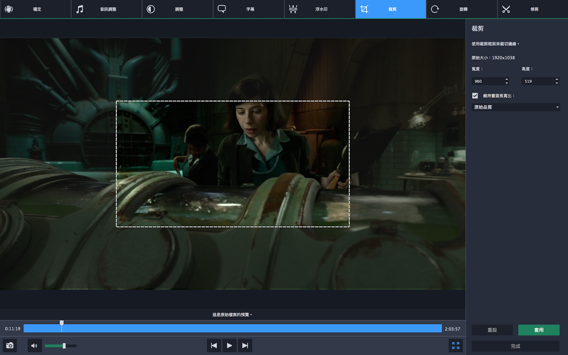
Task: Click the blue timeline seek bar
Action: [x=233, y=328]
